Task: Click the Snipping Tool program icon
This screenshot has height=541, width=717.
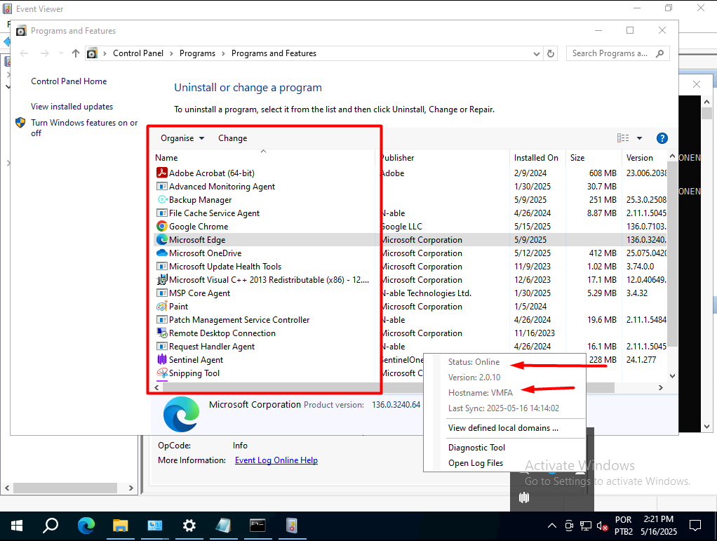Action: click(162, 373)
